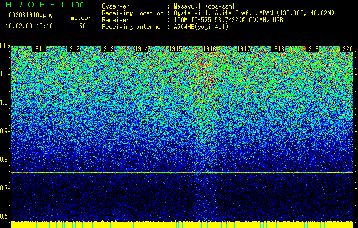Click the 0.7 frequency axis label
This screenshot has height=228, width=358.
pyautogui.click(x=5, y=188)
